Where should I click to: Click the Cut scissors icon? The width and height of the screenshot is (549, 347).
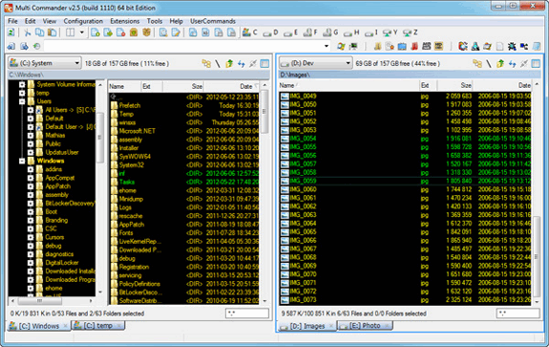point(27,33)
